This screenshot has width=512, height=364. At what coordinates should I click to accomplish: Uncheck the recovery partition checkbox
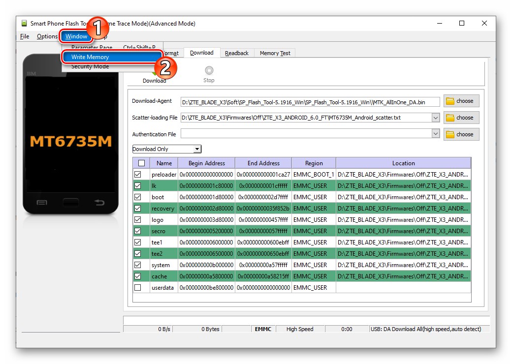pos(138,209)
